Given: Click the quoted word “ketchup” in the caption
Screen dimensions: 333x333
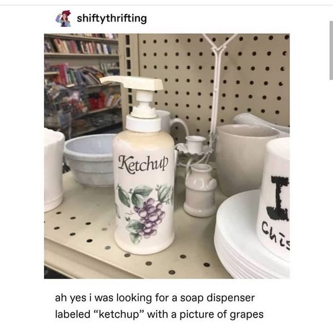Looking at the screenshot, I should tap(119, 315).
